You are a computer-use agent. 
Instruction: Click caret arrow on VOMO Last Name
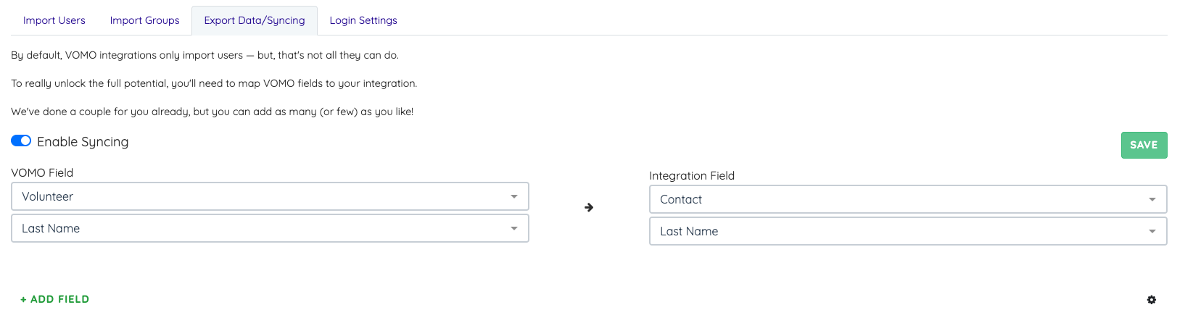[514, 228]
